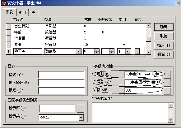Toggle the NULL button for 助学金 field
181x129 pixels.
137,51
